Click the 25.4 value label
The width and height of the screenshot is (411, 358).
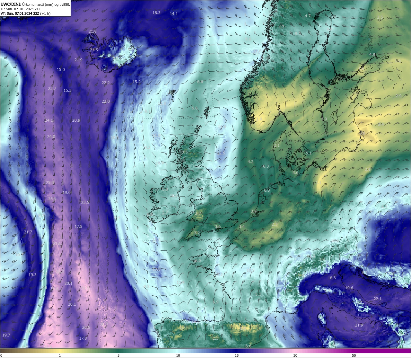pyautogui.click(x=50, y=183)
